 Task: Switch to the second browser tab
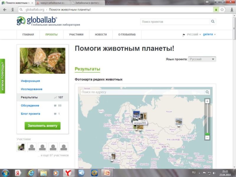click(x=53, y=3)
